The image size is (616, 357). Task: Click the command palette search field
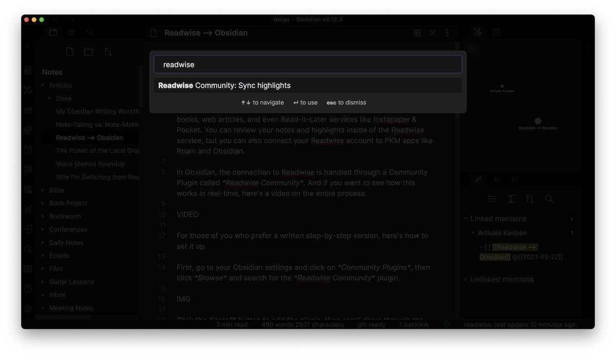[307, 65]
